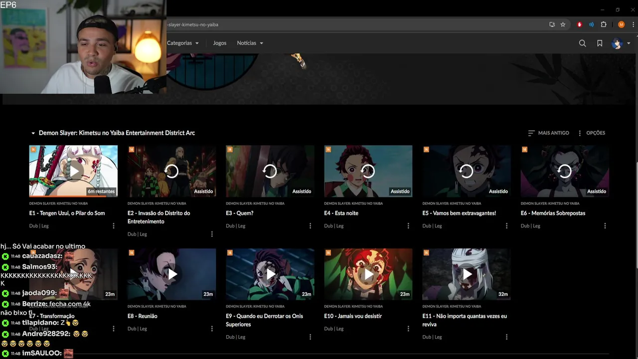The image size is (638, 359).
Task: Open more options for episode E10
Action: click(408, 329)
